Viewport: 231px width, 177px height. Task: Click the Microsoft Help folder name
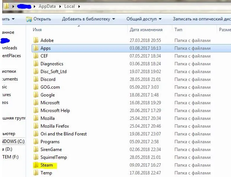pyautogui.click(x=55, y=111)
